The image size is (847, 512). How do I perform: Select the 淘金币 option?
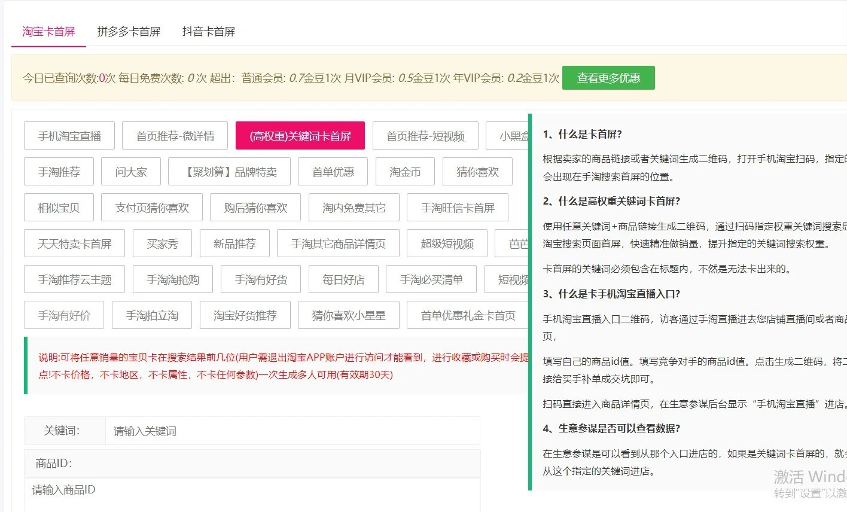(x=405, y=172)
